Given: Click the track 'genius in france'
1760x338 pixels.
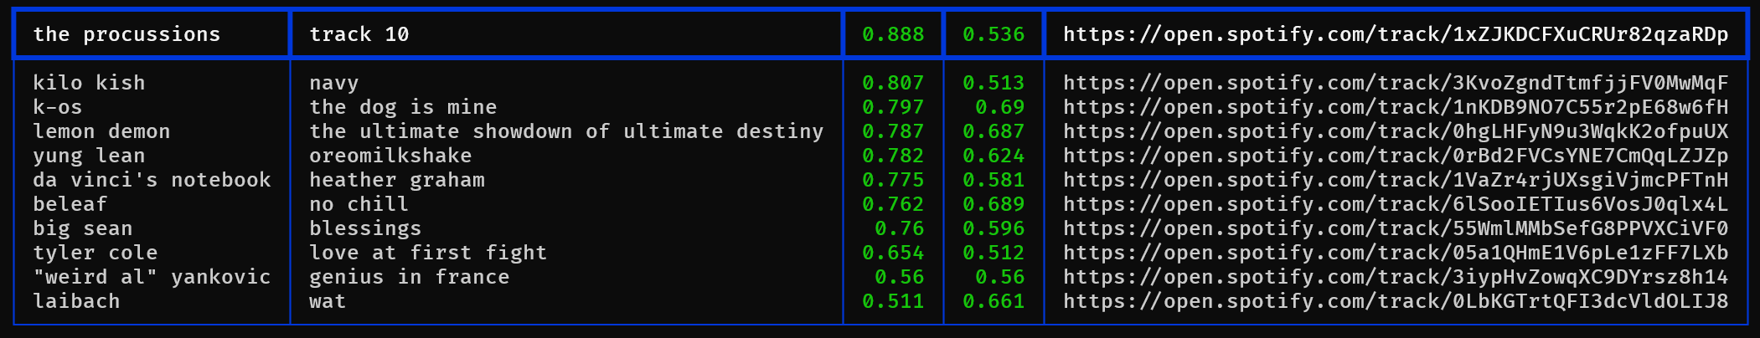Looking at the screenshot, I should (x=410, y=277).
